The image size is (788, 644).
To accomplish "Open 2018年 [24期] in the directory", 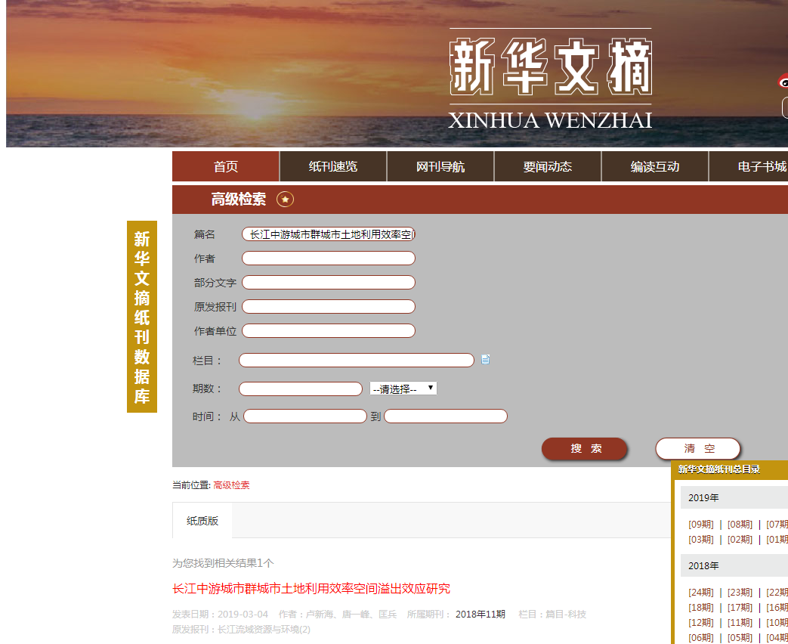I will point(700,592).
